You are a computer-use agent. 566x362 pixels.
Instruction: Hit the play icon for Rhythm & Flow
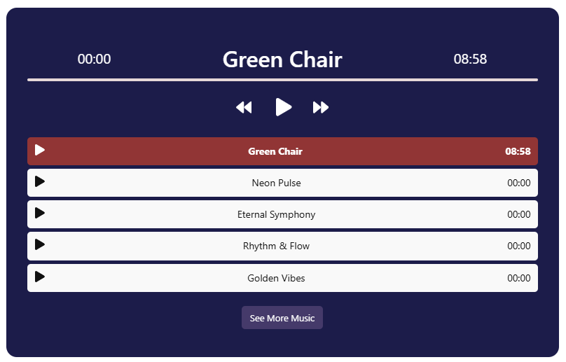click(x=40, y=244)
